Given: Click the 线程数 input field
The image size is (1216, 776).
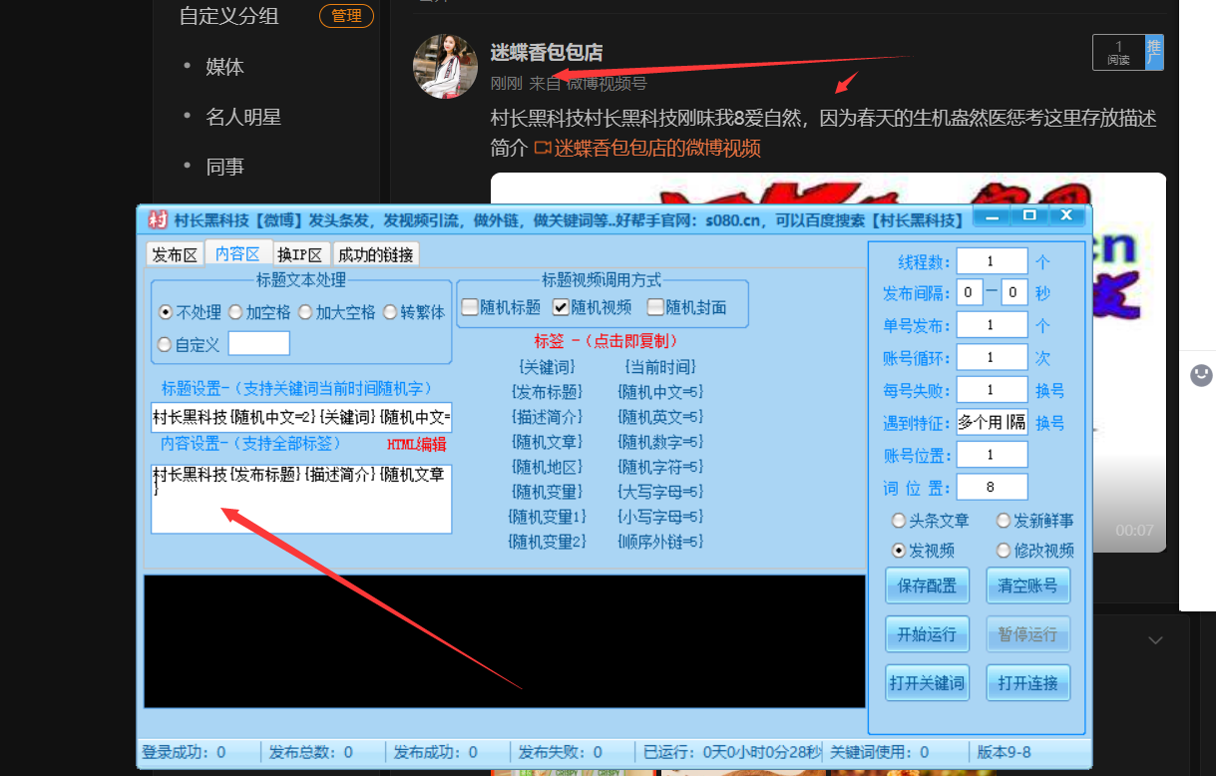Looking at the screenshot, I should (x=992, y=260).
